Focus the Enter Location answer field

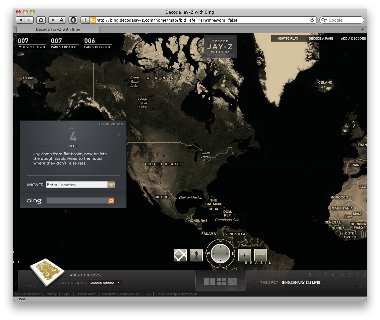77,184
